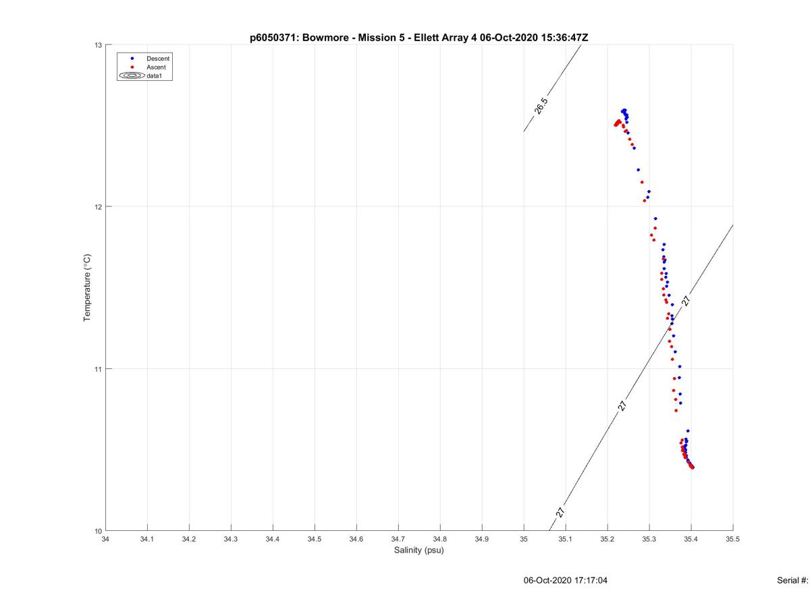Click the x-axis tick label '35.5'
Viewport: 810px width, 597px height.
(733, 539)
